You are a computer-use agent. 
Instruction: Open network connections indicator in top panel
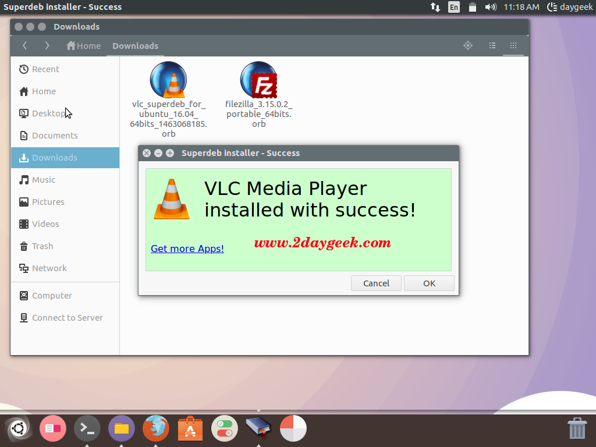point(435,7)
